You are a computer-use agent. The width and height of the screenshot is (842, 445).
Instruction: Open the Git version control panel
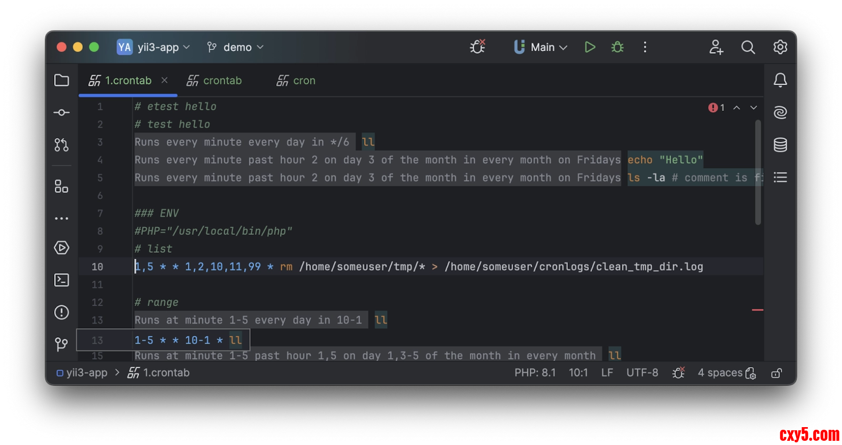tap(62, 344)
